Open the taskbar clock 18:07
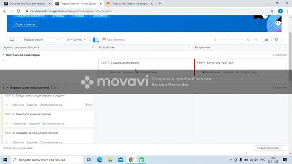This screenshot has height=164, width=292. (274, 160)
